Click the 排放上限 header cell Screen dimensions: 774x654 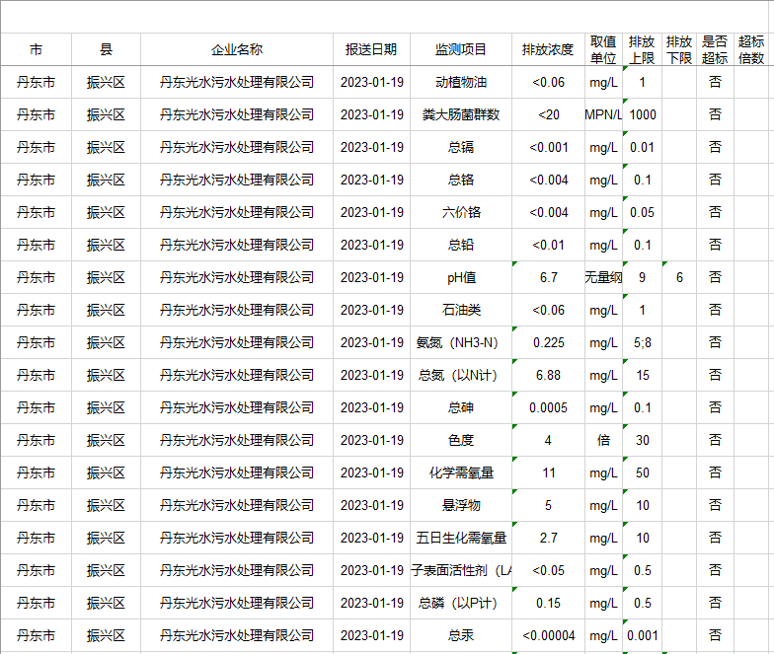(642, 49)
